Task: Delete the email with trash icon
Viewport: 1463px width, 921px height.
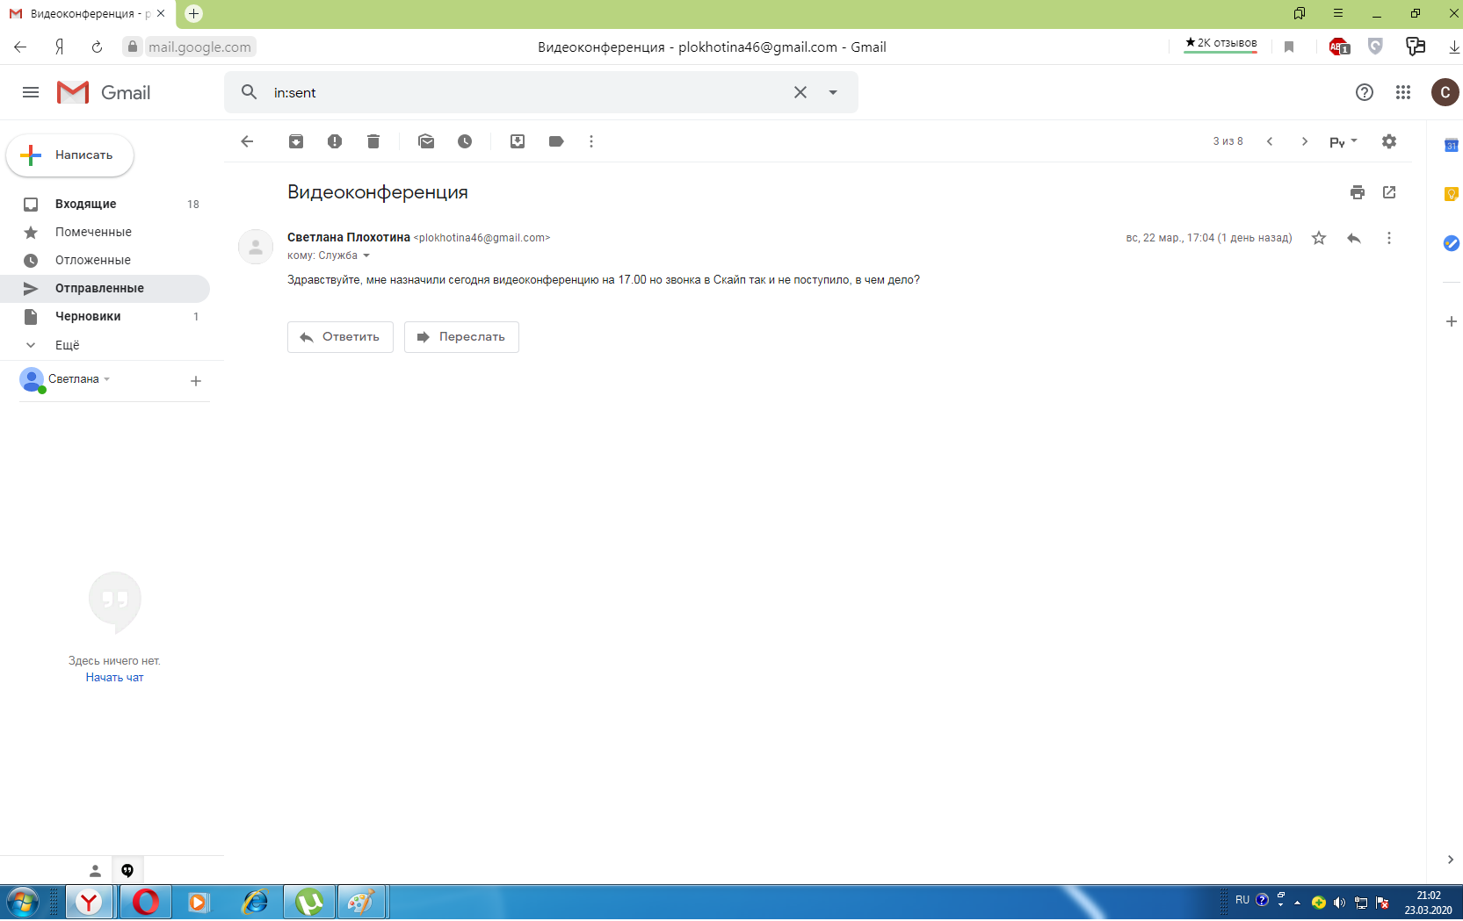Action: tap(373, 141)
